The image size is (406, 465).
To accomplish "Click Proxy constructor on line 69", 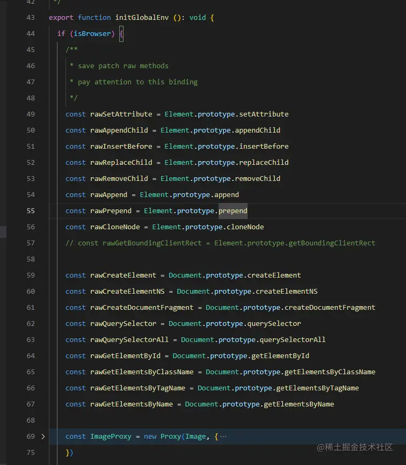I will (x=171, y=437).
